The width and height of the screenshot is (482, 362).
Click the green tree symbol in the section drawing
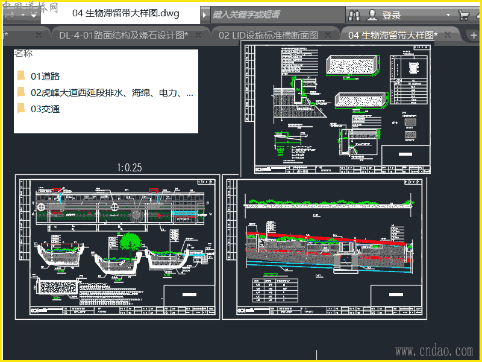pos(130,243)
